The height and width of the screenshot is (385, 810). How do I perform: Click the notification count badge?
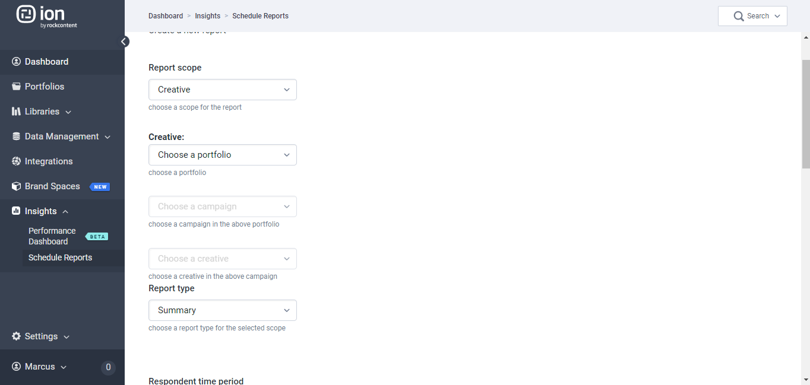108,367
